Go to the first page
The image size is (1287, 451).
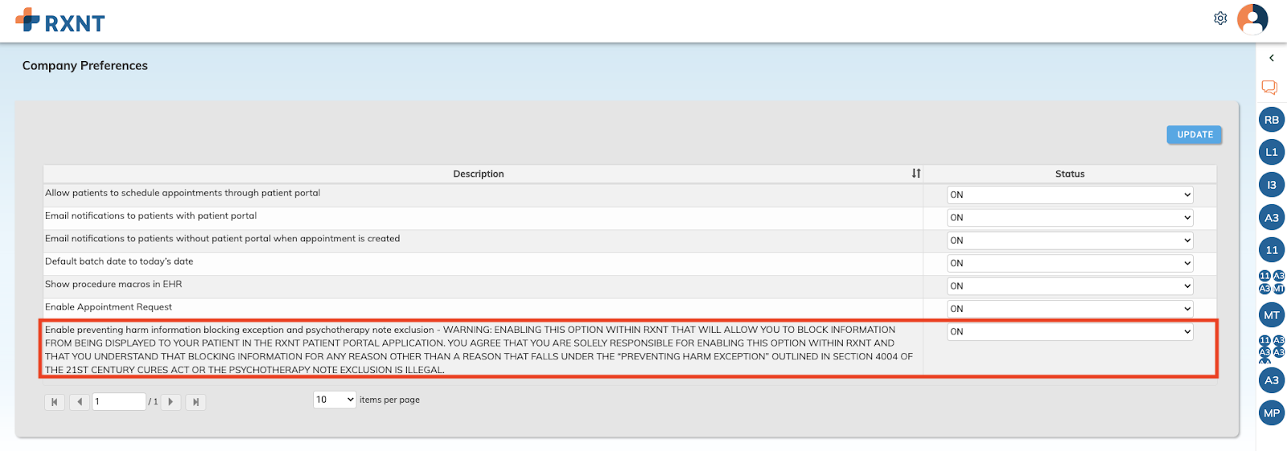click(55, 402)
